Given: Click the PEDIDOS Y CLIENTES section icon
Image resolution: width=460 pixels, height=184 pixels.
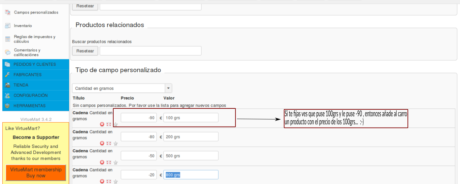Looking at the screenshot, I should point(8,64).
